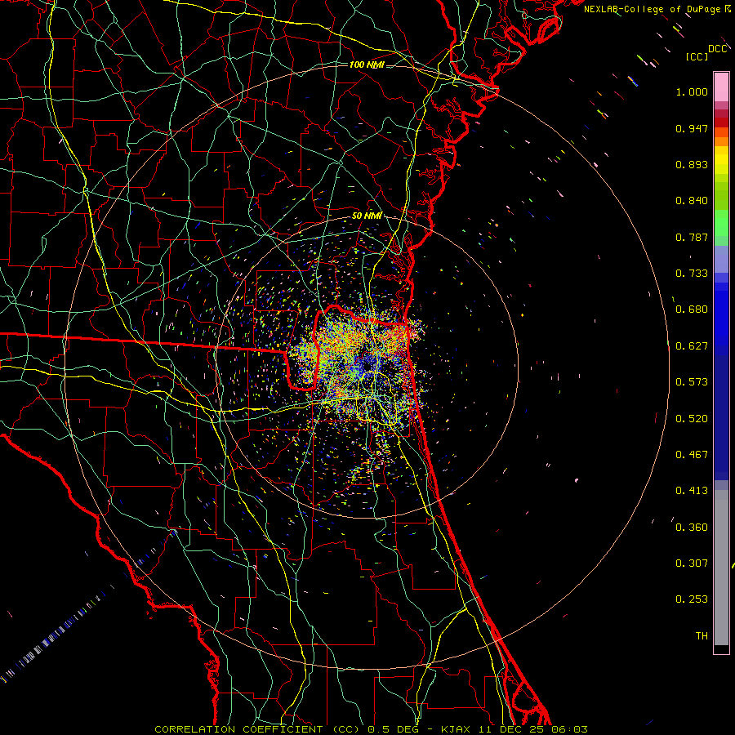Click the 0.627 scale value
The image size is (735, 735).
click(692, 346)
